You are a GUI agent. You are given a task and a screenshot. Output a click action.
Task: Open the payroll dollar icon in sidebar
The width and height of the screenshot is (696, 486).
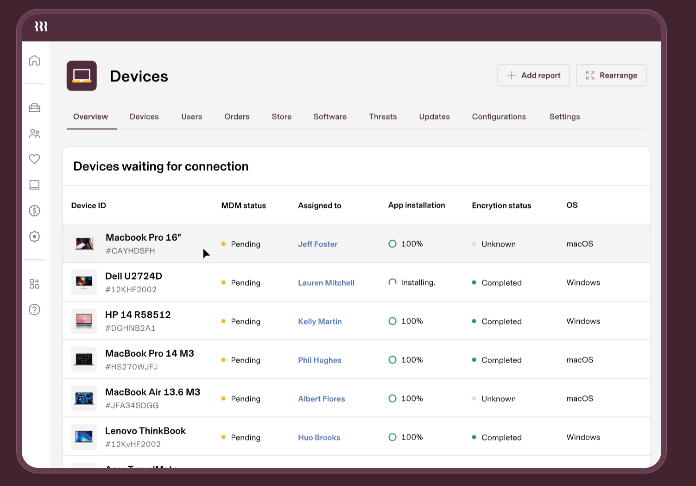(34, 211)
